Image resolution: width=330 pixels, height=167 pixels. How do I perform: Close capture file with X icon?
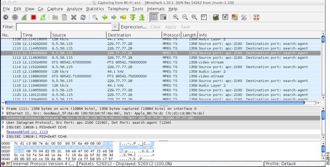[x=73, y=17]
